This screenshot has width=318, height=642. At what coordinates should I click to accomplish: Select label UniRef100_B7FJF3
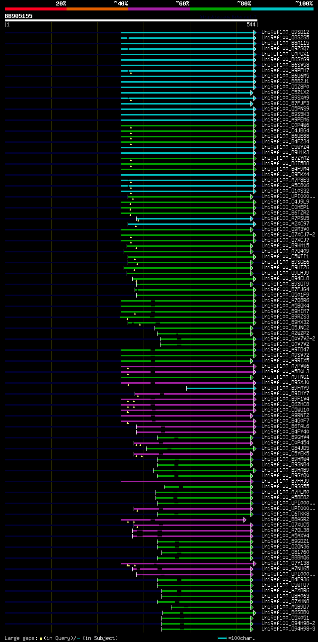click(285, 104)
